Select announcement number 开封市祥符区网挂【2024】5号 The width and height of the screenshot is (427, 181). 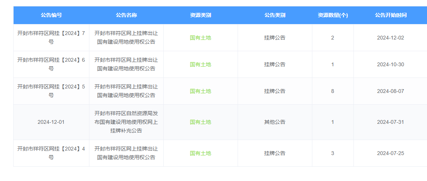click(51, 91)
